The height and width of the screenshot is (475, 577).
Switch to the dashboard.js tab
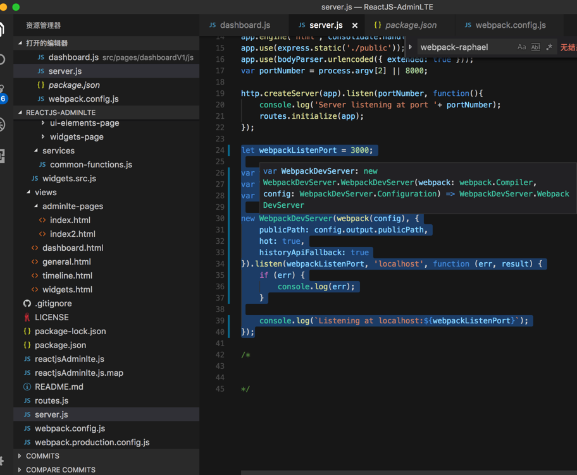[x=244, y=25]
